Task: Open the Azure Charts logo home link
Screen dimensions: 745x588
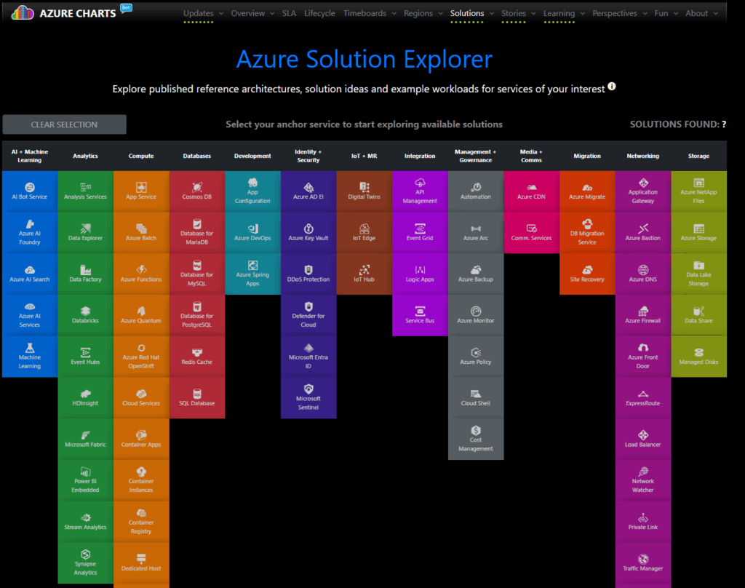Action: tap(64, 13)
